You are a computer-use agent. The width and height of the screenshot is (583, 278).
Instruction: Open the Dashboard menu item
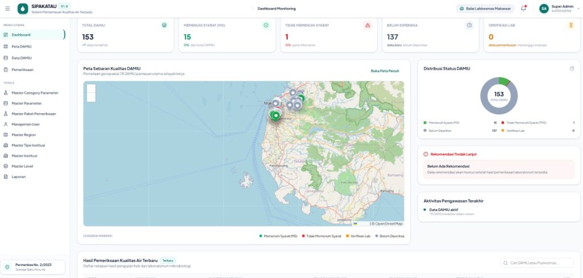[x=33, y=35]
